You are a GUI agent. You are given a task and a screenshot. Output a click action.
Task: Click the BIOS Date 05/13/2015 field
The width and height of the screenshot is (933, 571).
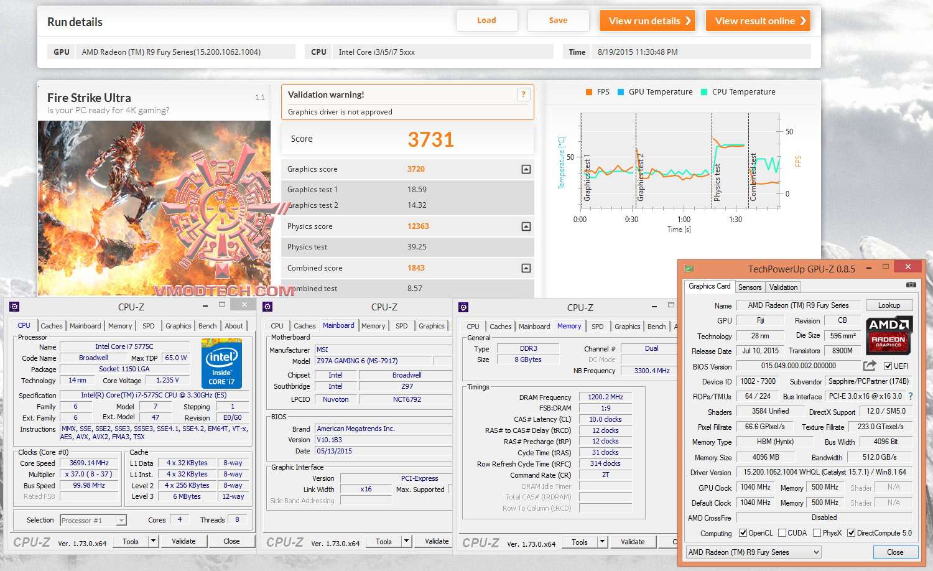click(383, 451)
